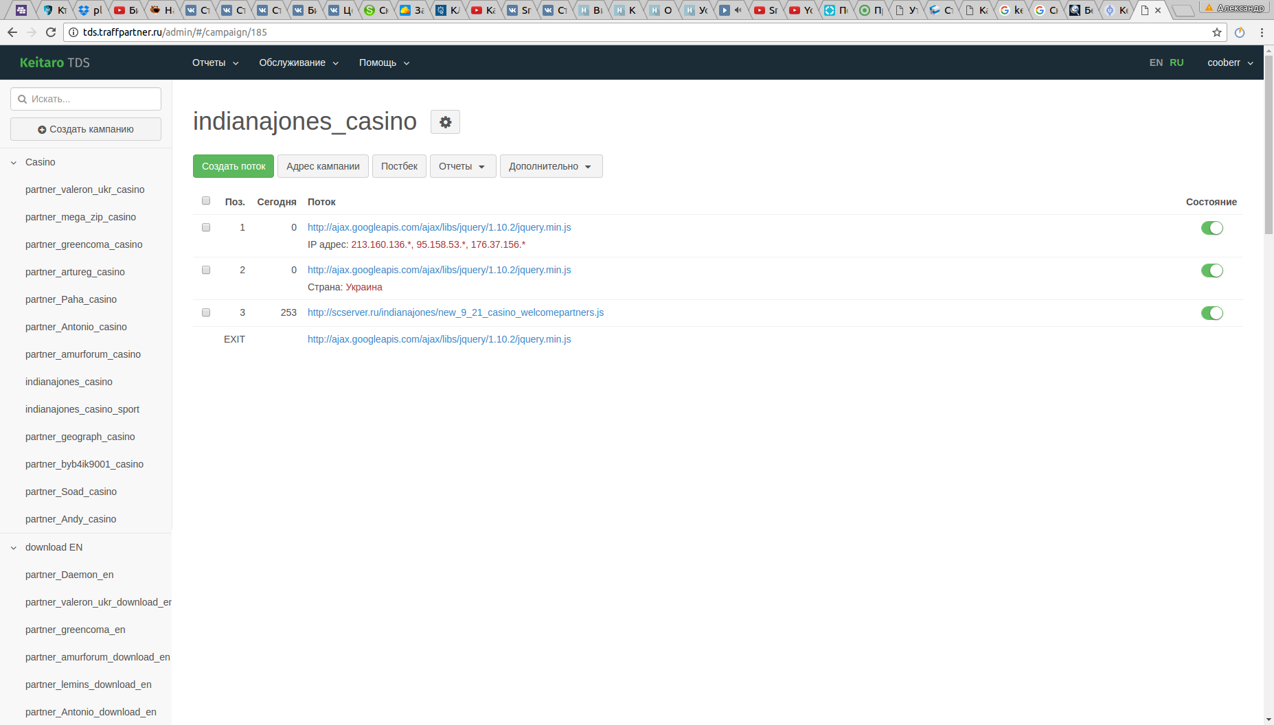
Task: Open campaign Отчеты dropdown button
Action: click(x=463, y=166)
